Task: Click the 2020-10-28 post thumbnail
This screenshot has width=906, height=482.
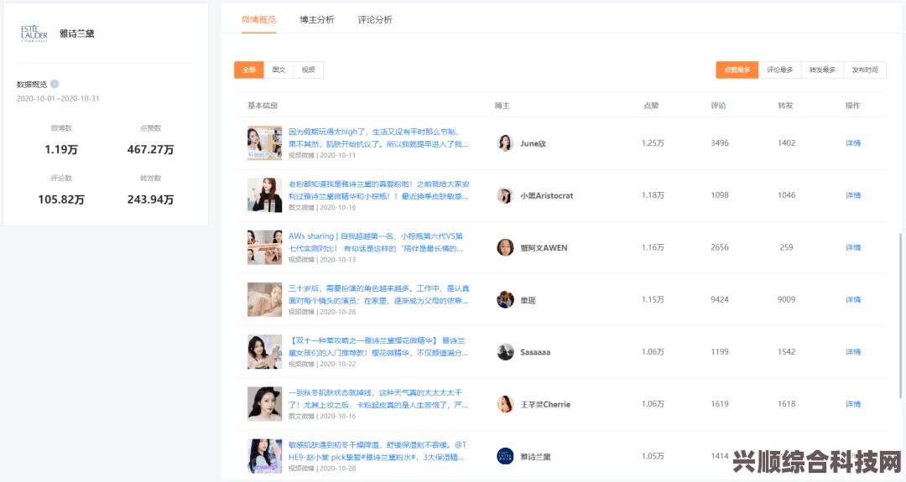Action: click(264, 456)
